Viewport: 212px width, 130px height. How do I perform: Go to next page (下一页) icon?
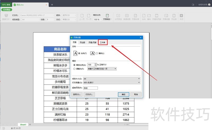tap(89, 17)
